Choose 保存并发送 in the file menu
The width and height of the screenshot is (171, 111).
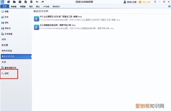pos(7,51)
